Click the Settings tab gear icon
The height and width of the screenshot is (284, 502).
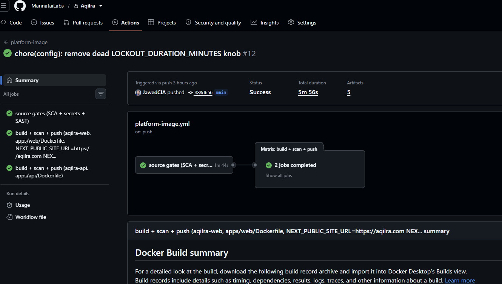pyautogui.click(x=291, y=23)
